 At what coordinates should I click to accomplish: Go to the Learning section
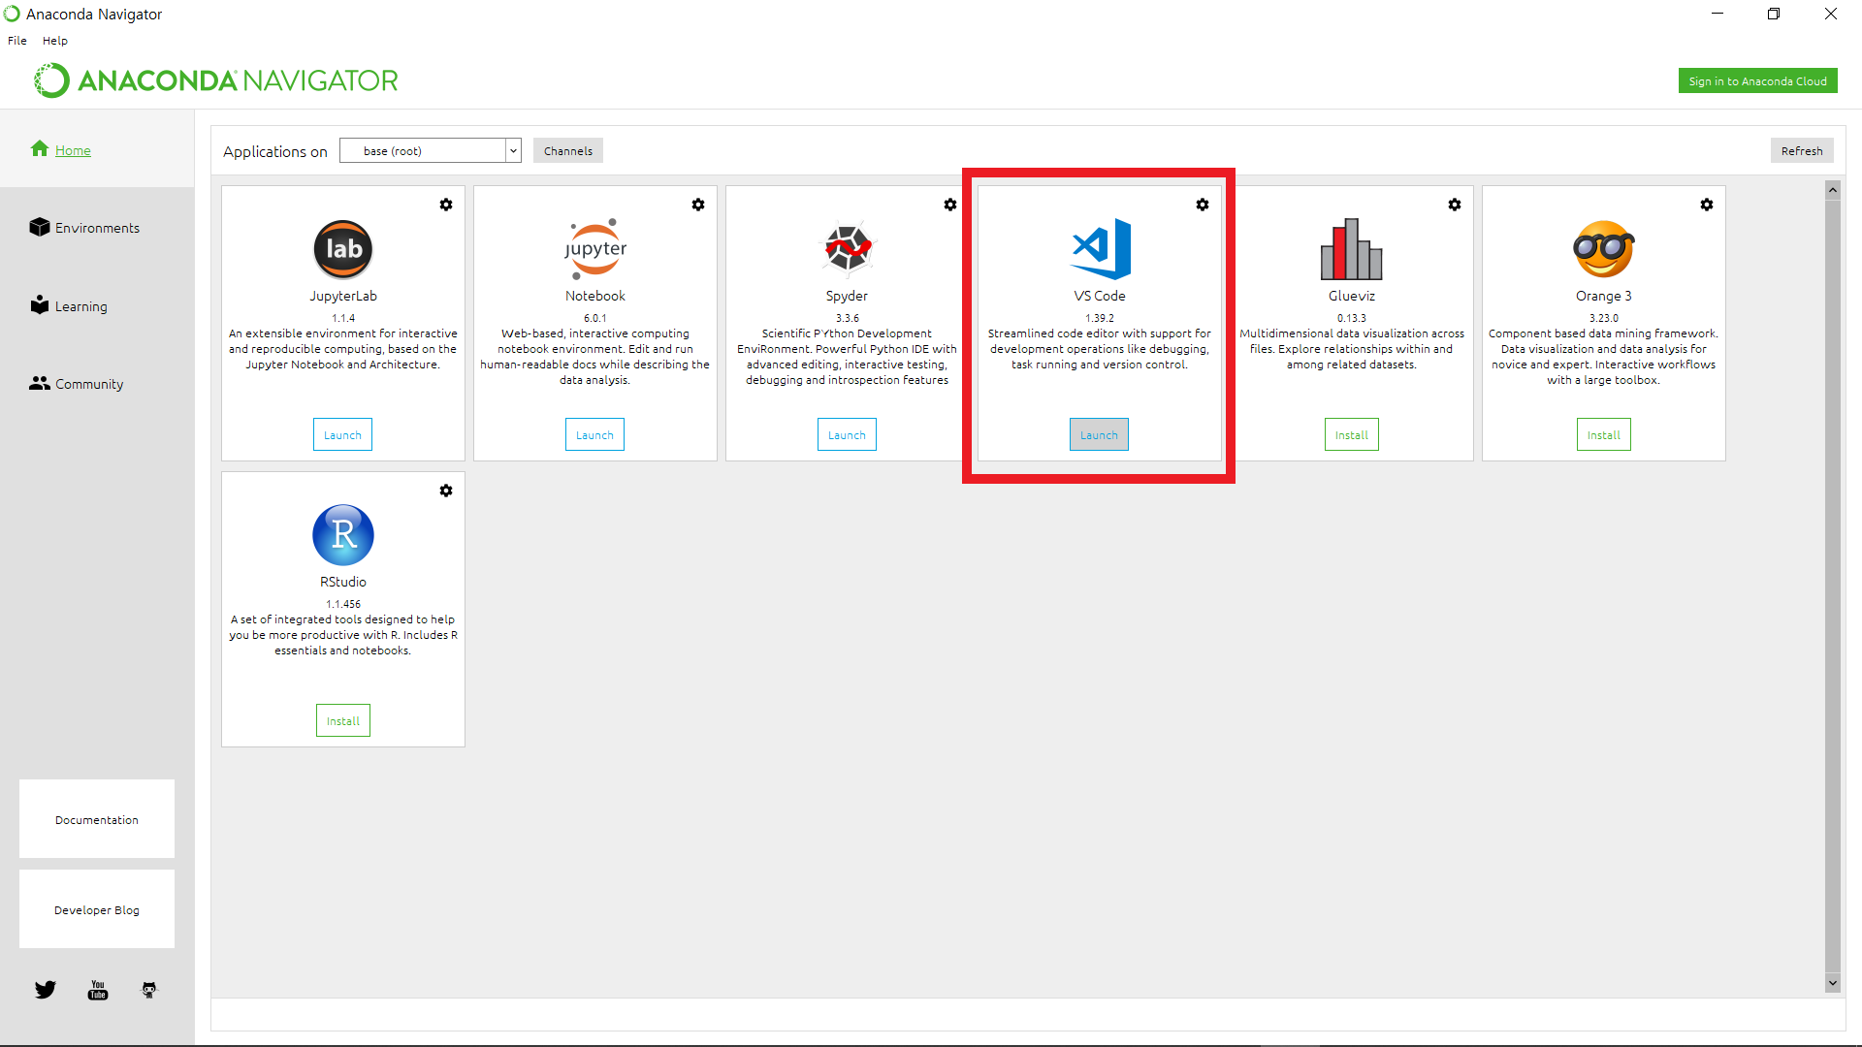pos(80,306)
